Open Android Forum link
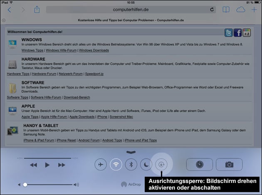Image resolution: width=262 pixels, height=195 pixels. [89, 141]
